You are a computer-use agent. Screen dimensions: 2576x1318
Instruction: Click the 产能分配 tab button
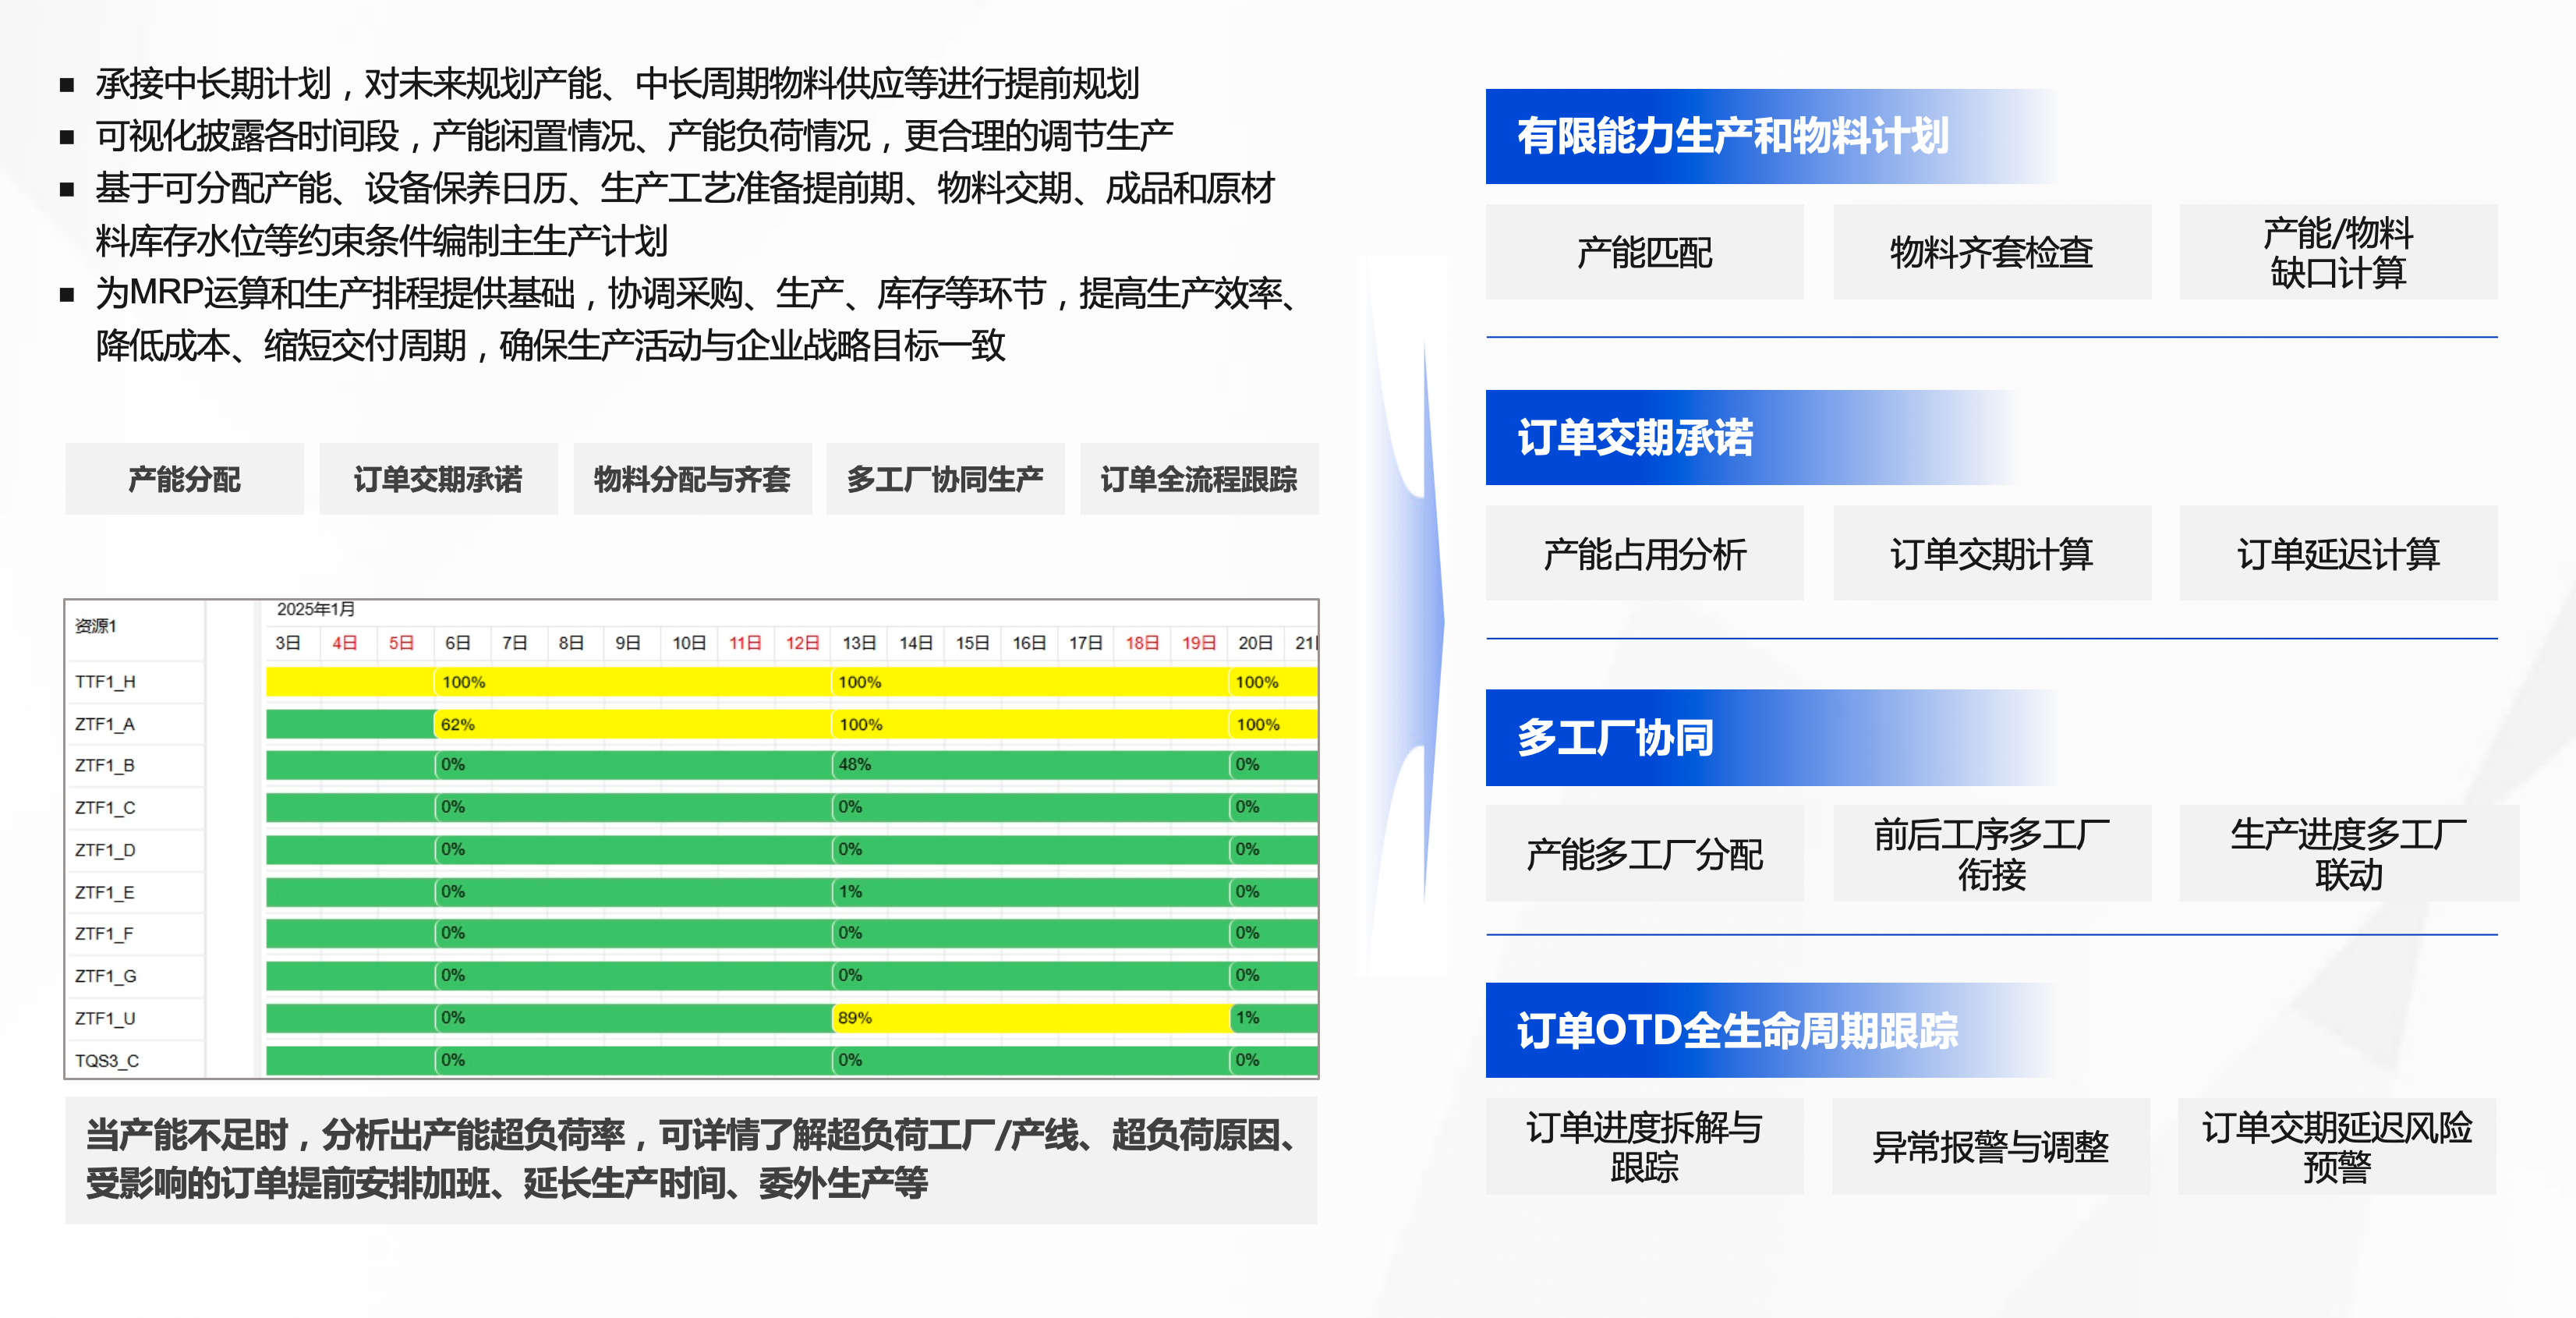click(x=184, y=479)
